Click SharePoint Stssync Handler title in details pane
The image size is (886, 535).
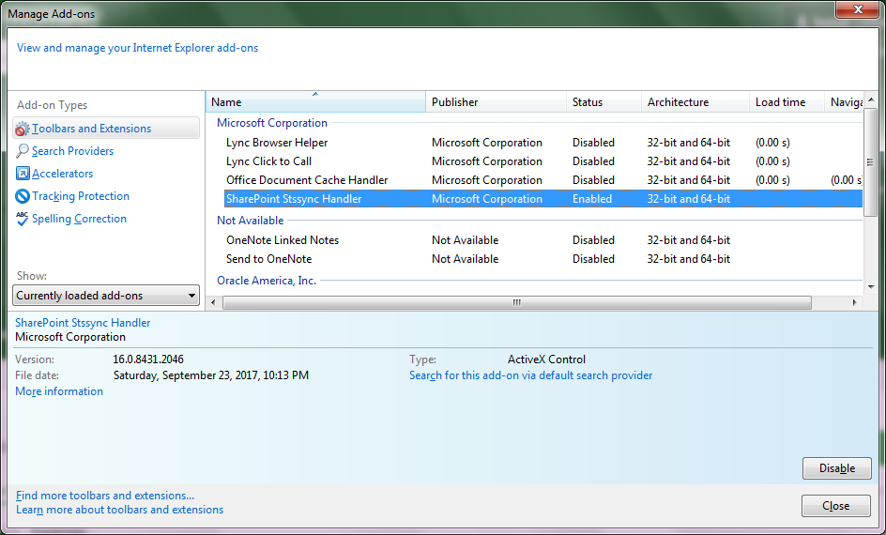pyautogui.click(x=83, y=323)
